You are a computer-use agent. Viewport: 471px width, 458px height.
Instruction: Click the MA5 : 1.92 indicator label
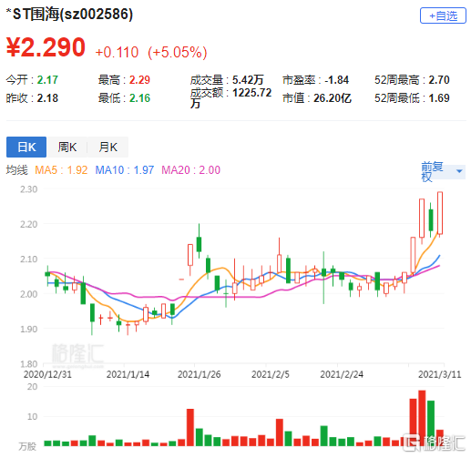point(61,170)
